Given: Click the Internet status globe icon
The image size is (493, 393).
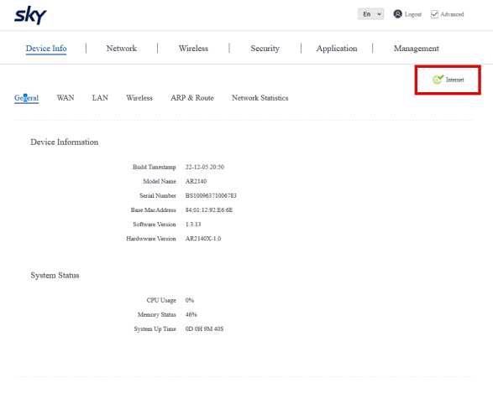Looking at the screenshot, I should 438,80.
